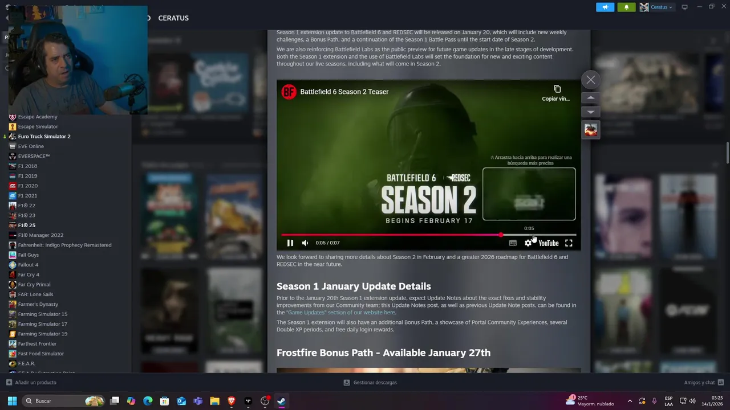Select Farmer's Dynasty in library
Image resolution: width=730 pixels, height=410 pixels.
(x=38, y=304)
